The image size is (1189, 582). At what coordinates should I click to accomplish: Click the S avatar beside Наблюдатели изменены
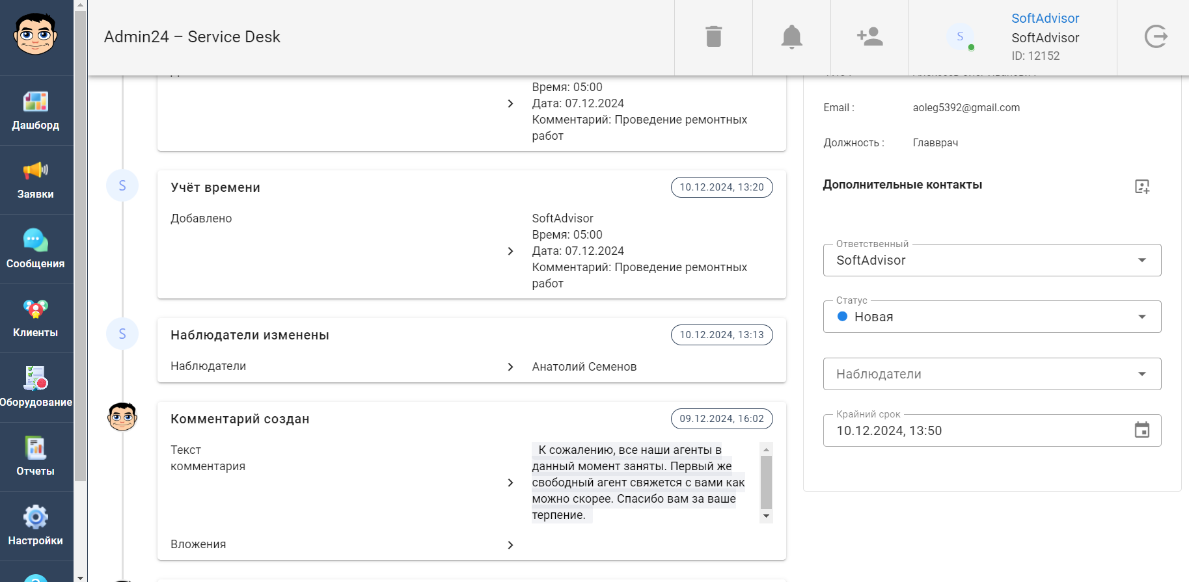tap(122, 334)
